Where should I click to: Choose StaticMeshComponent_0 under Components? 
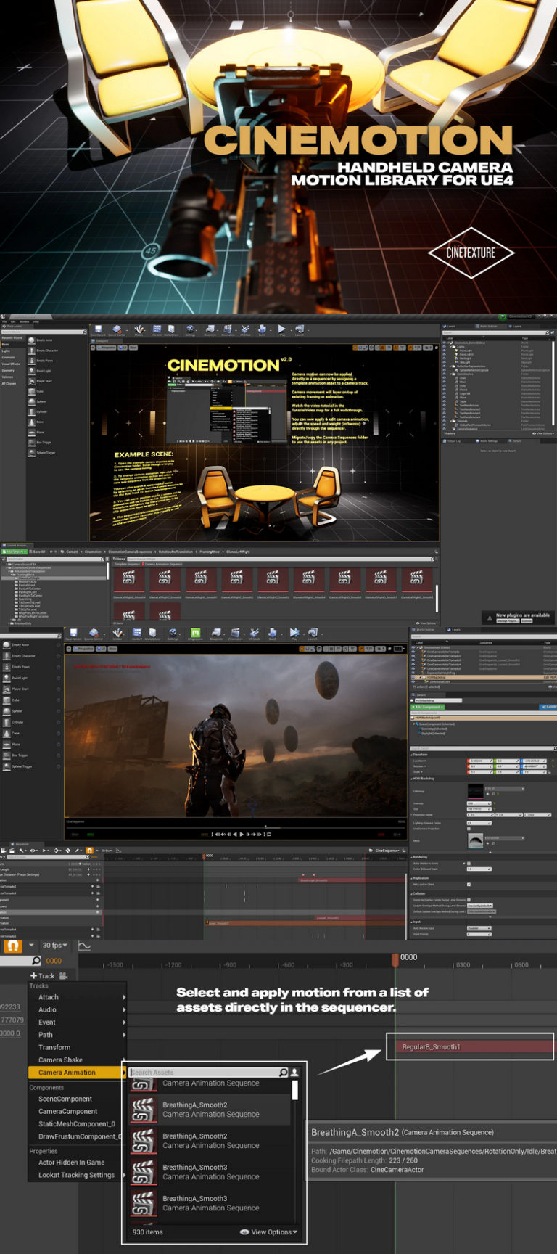pos(77,1123)
